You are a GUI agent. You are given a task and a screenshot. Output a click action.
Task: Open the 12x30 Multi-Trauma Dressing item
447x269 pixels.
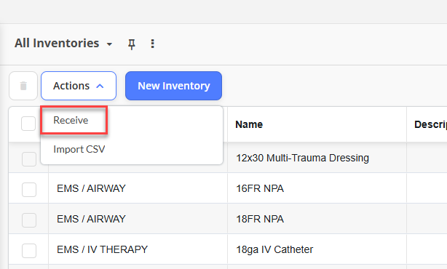click(302, 158)
